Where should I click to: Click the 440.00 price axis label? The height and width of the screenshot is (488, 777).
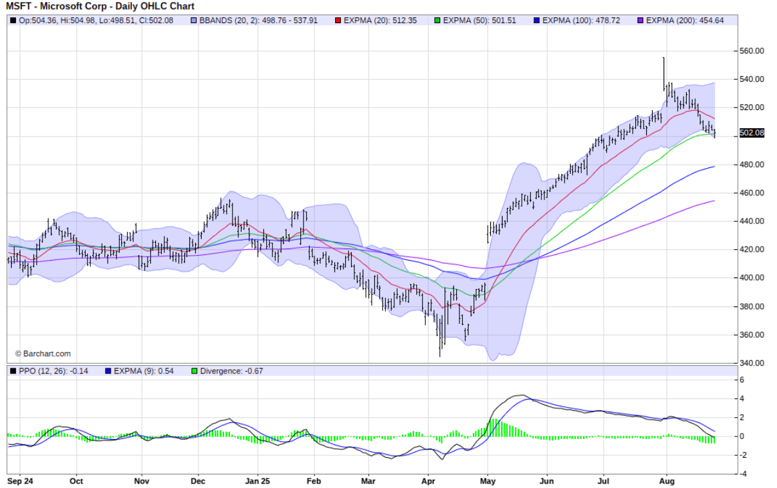(752, 221)
